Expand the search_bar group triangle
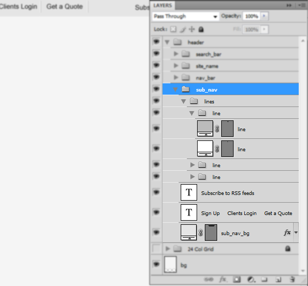 pos(176,53)
